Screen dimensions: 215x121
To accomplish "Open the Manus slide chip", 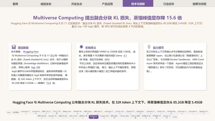I will [x=125, y=117].
